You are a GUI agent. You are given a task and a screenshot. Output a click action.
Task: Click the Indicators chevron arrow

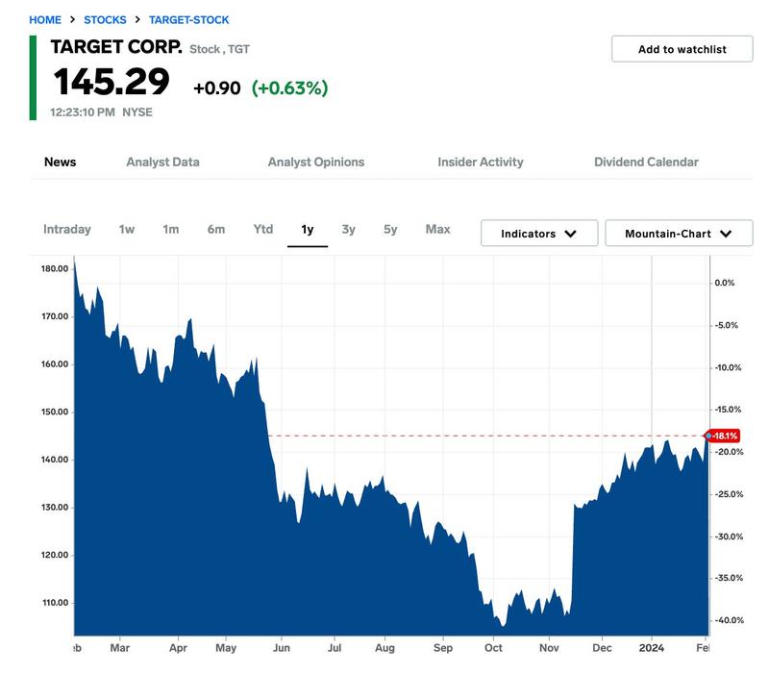point(570,234)
